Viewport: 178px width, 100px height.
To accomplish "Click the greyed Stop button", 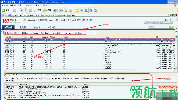I will point(17,33).
